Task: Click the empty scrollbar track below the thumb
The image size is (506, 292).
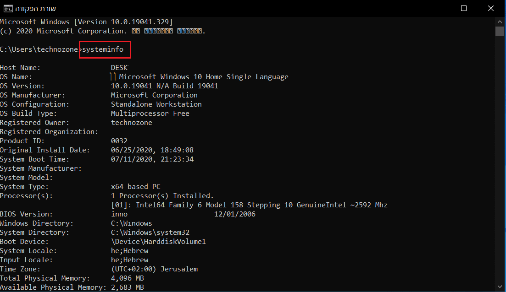Action: point(500,160)
